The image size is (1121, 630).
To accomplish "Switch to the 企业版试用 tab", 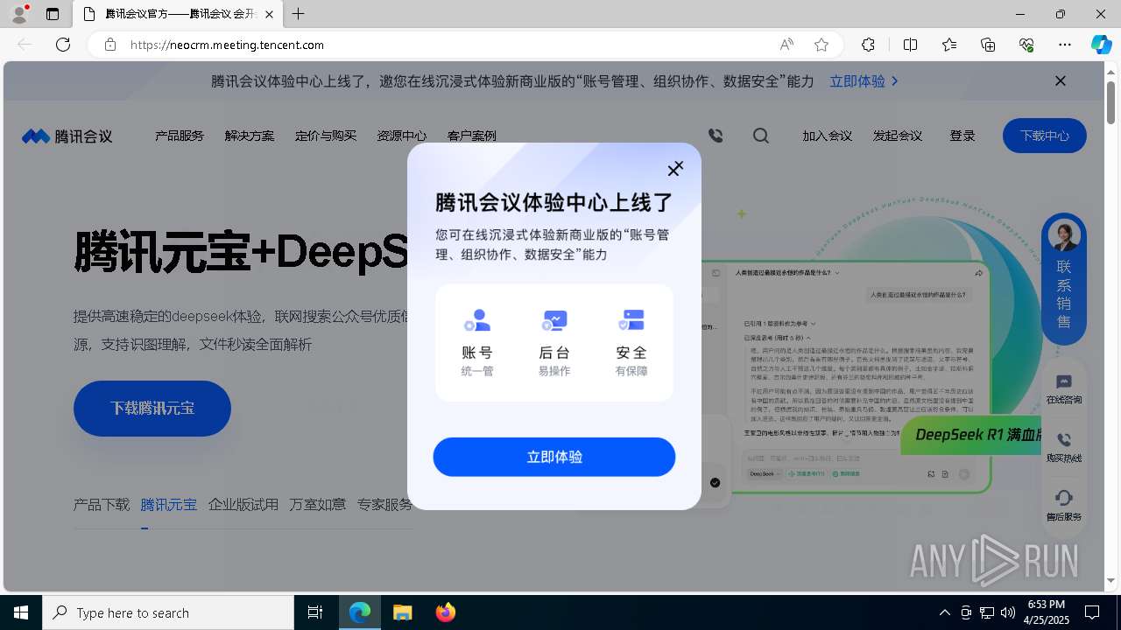I will 243,505.
